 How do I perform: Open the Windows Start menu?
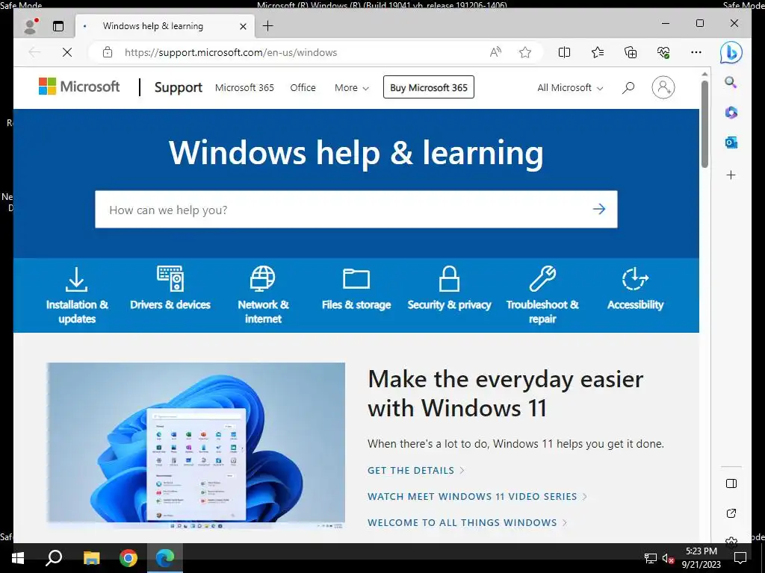[x=18, y=558]
